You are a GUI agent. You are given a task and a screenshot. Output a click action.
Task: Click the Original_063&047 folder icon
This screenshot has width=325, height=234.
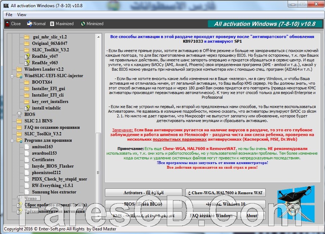(x=27, y=43)
